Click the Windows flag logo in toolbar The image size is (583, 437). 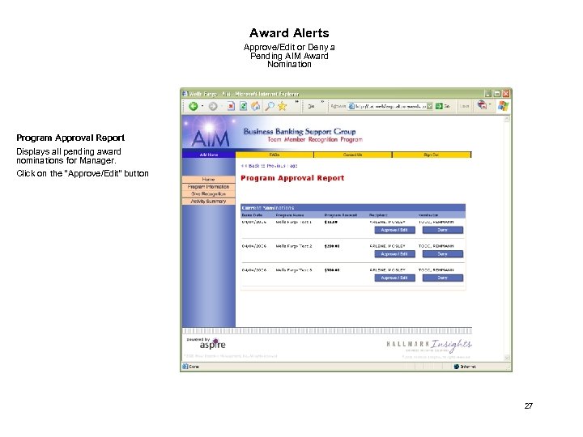(x=503, y=106)
